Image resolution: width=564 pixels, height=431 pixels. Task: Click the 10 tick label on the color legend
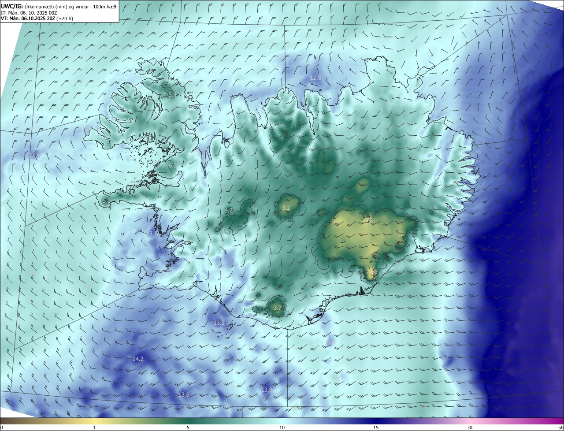coord(282,427)
